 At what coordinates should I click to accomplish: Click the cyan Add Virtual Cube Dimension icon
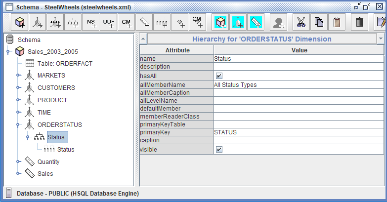coord(238,22)
